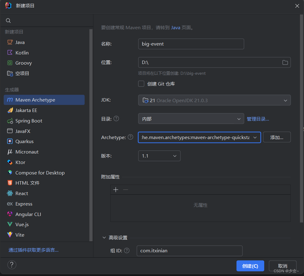Enable the 创建 Git 仓库 checkbox

tap(141, 84)
